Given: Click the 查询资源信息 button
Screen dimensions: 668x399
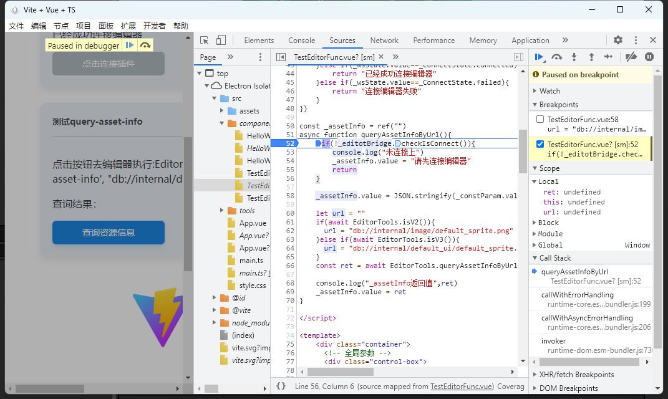Looking at the screenshot, I should [109, 233].
